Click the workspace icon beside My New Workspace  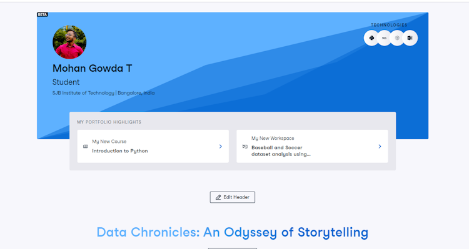(x=245, y=146)
